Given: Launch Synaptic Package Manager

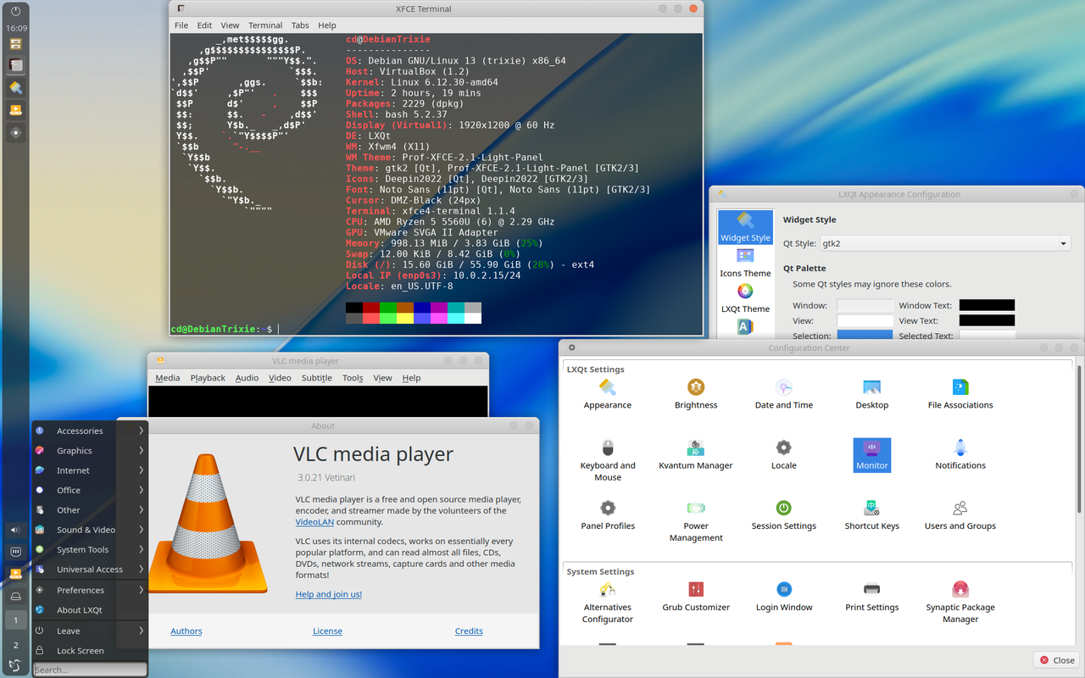Looking at the screenshot, I should coord(960,602).
